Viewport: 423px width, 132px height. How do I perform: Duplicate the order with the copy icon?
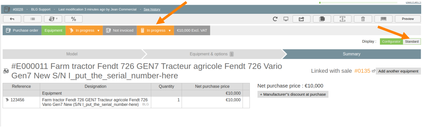coord(322,19)
